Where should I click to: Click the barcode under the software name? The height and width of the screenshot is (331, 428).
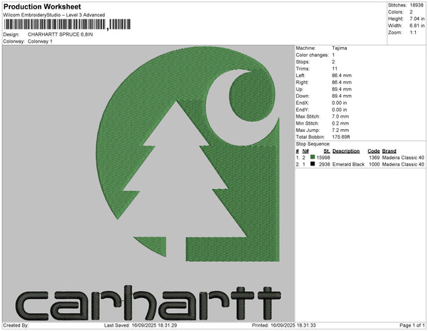pos(67,24)
